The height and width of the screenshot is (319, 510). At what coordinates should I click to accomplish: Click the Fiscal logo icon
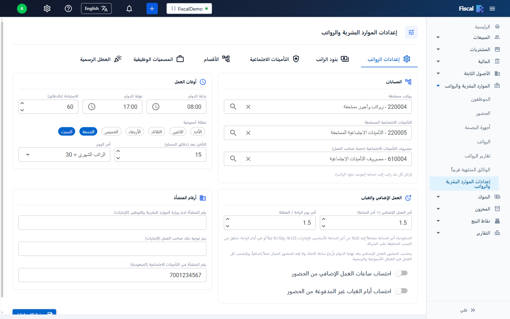(480, 9)
